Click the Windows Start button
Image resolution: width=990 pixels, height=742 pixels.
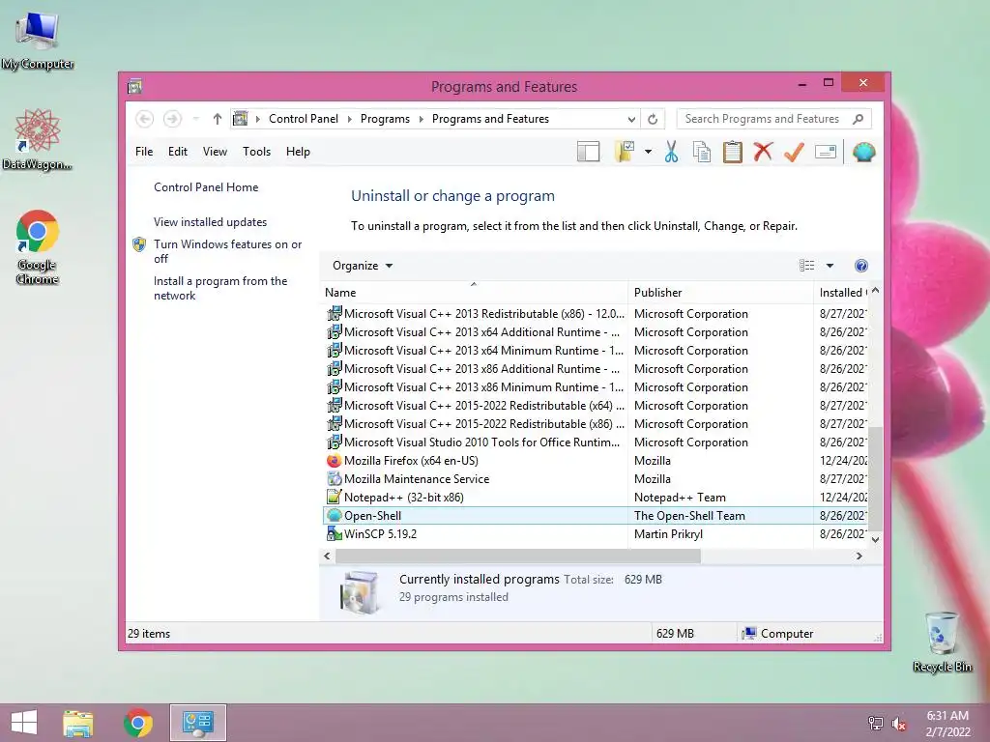[x=24, y=723]
